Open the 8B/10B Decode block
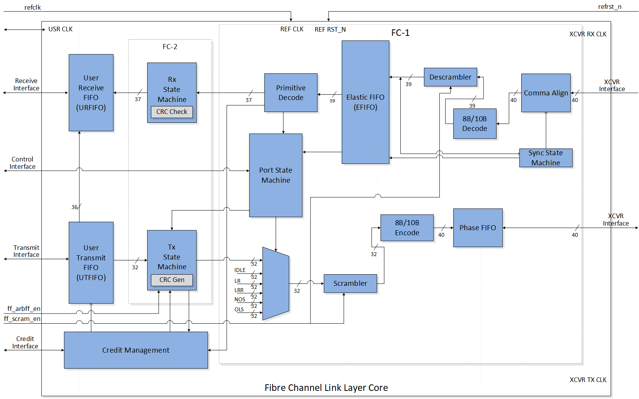 click(x=474, y=124)
